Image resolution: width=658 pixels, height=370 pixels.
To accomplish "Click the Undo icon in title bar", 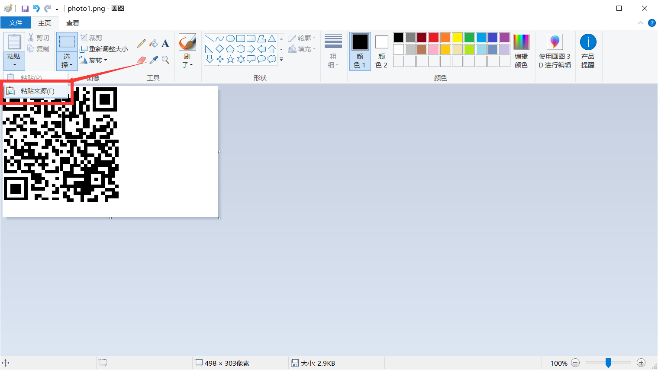I will pyautogui.click(x=36, y=8).
